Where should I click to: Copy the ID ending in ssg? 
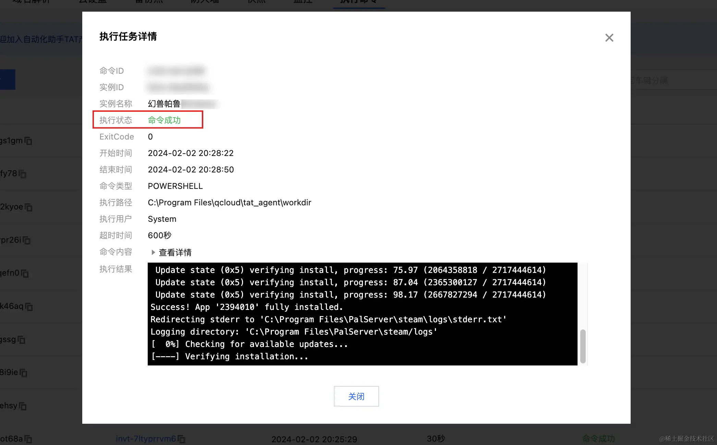22,340
